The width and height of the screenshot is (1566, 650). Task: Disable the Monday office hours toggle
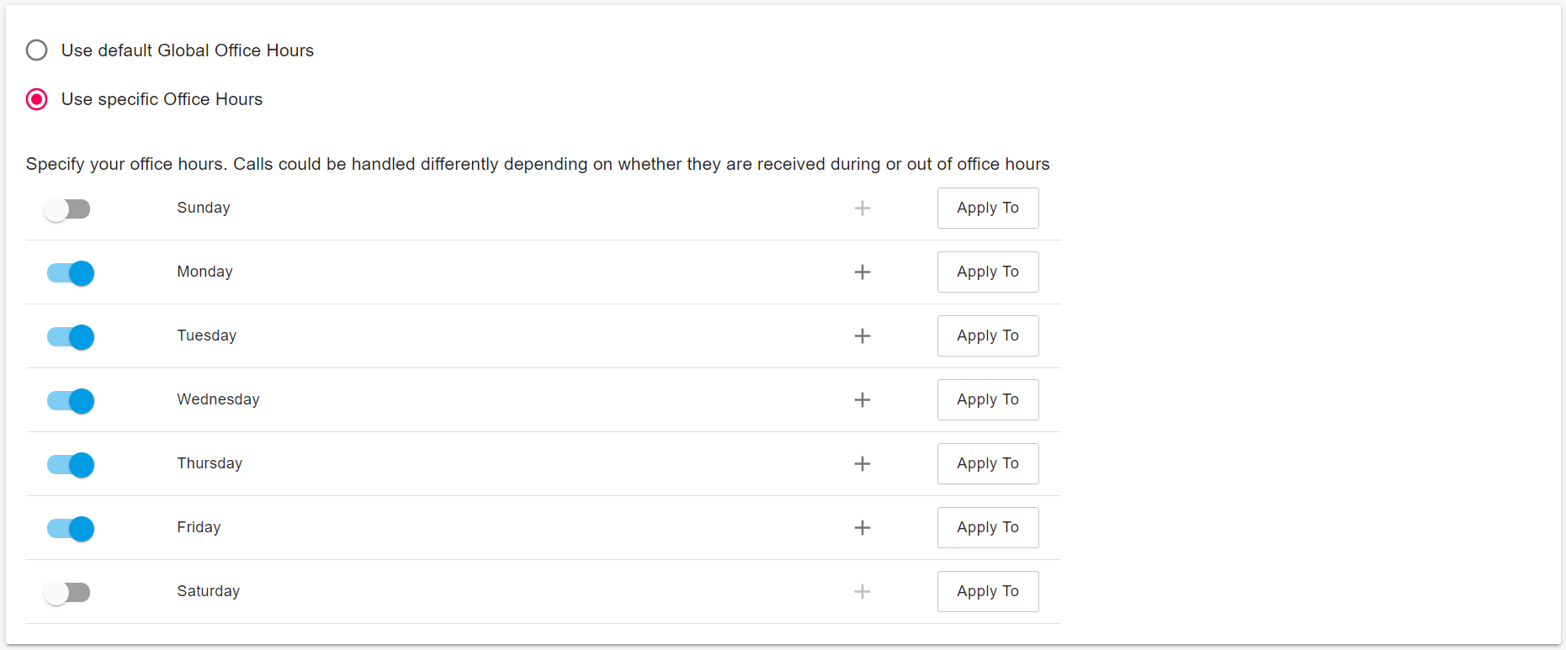tap(71, 273)
